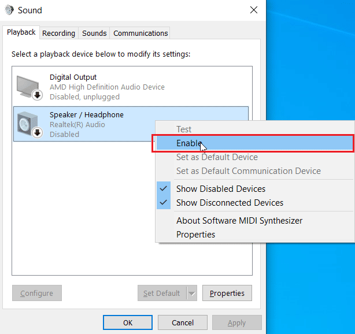355x334 pixels.
Task: Open the Sounds tab
Action: [94, 34]
